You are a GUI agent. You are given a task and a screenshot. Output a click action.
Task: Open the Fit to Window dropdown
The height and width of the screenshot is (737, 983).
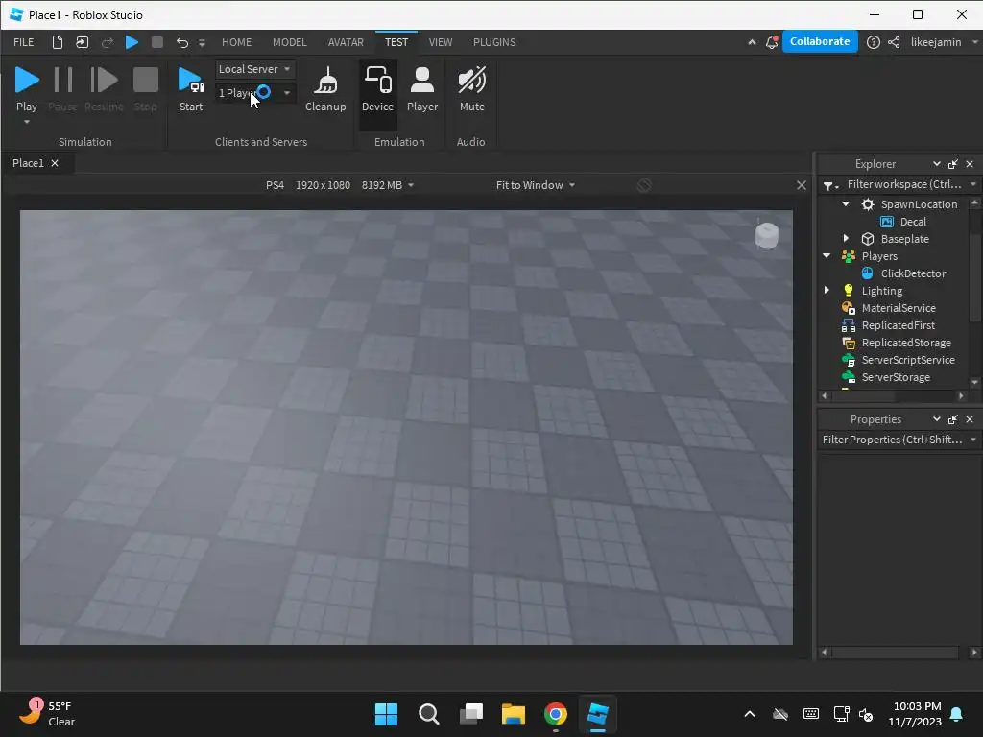click(535, 185)
